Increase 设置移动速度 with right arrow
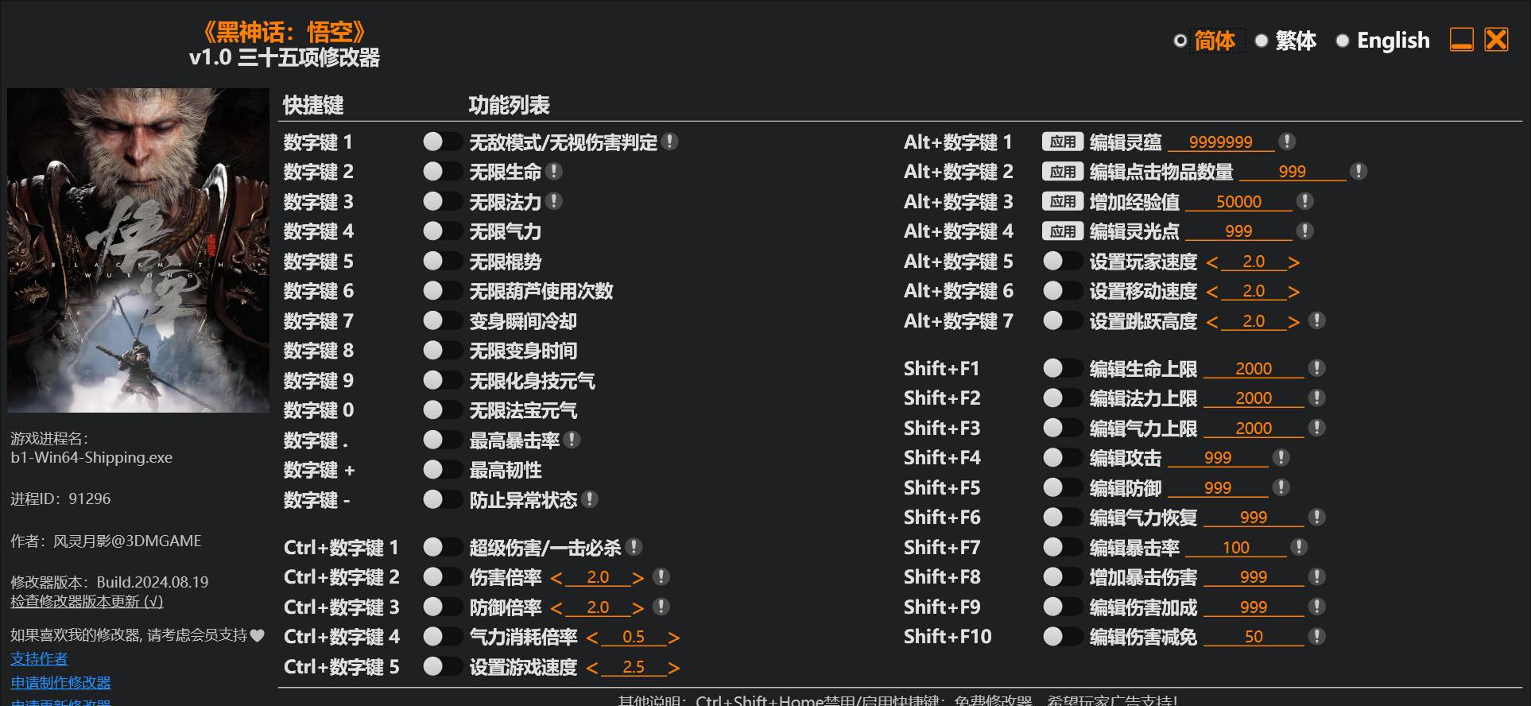The height and width of the screenshot is (706, 1531). click(1293, 293)
